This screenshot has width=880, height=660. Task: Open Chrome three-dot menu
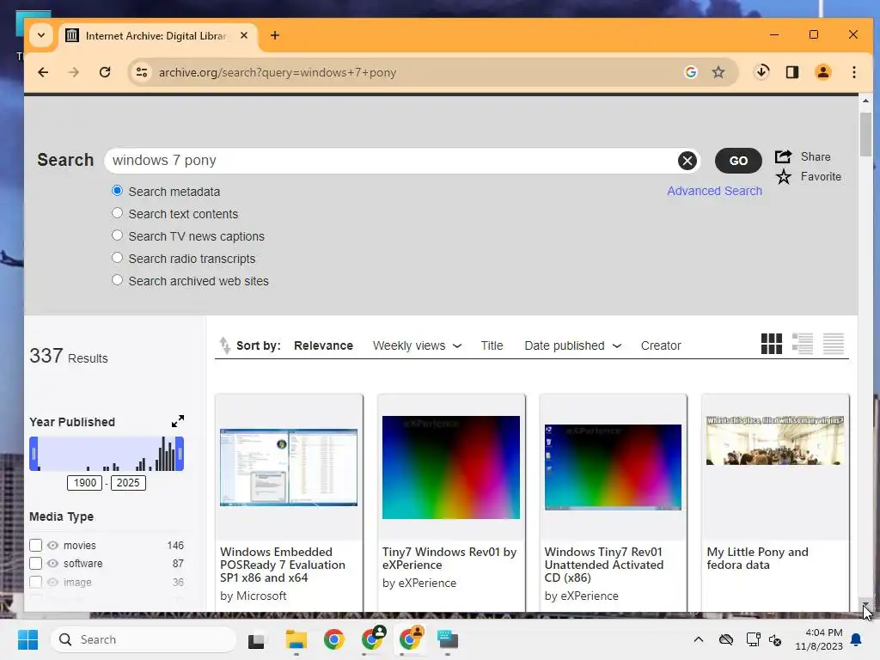[x=853, y=72]
